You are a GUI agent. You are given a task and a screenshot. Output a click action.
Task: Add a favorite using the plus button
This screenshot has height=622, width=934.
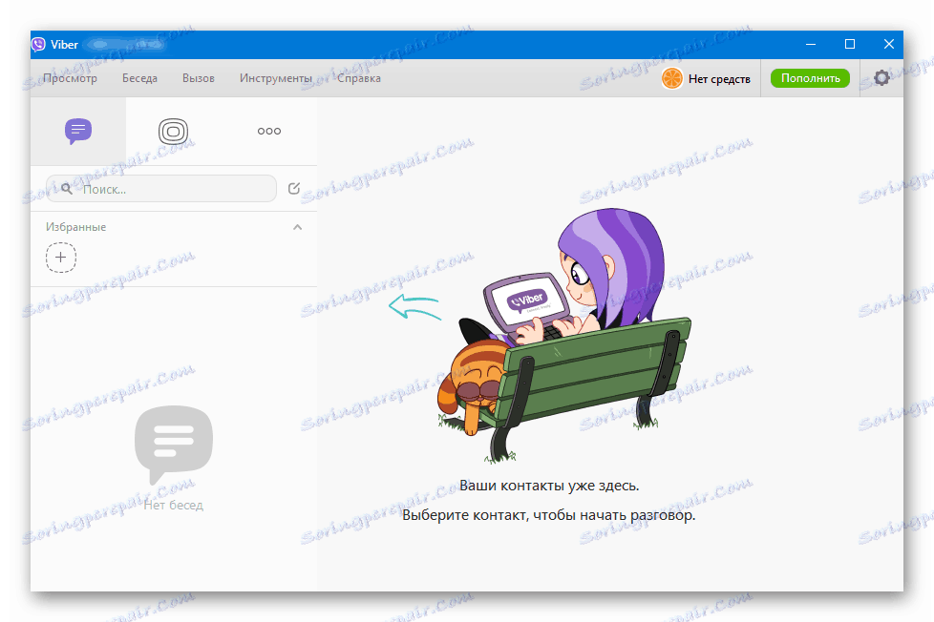(x=61, y=258)
